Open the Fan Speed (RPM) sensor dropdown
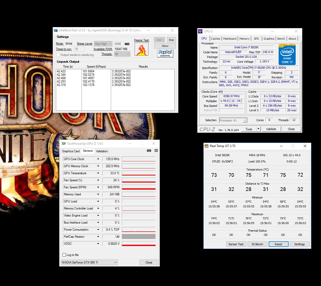The image size is (321, 286). [x=98, y=187]
